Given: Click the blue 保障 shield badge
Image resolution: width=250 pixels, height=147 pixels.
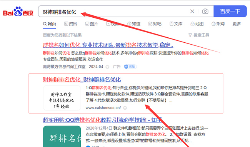Looking at the screenshot, I should tap(130, 67).
